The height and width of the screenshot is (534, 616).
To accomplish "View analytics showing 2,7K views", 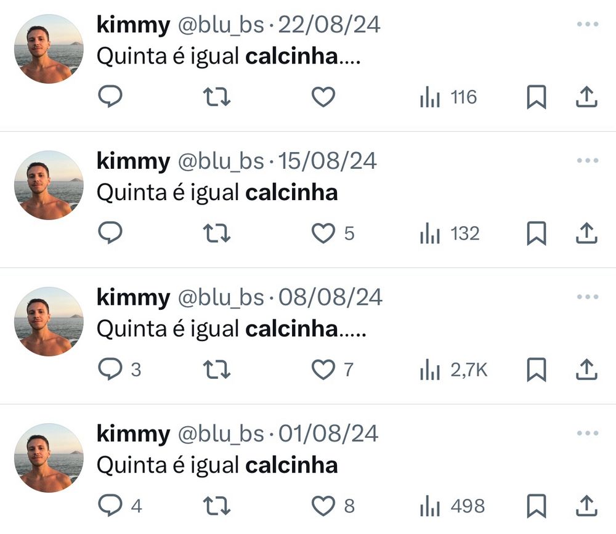I will [x=454, y=370].
